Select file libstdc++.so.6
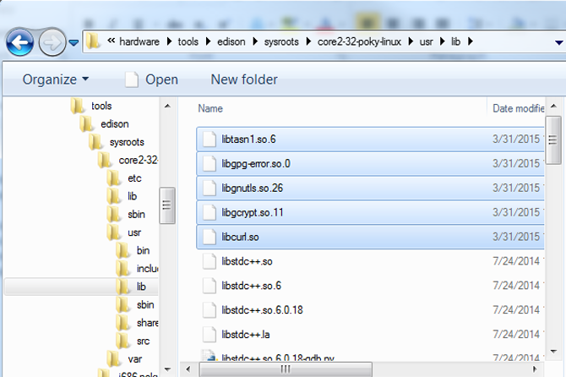The image size is (566, 377). [370, 286]
